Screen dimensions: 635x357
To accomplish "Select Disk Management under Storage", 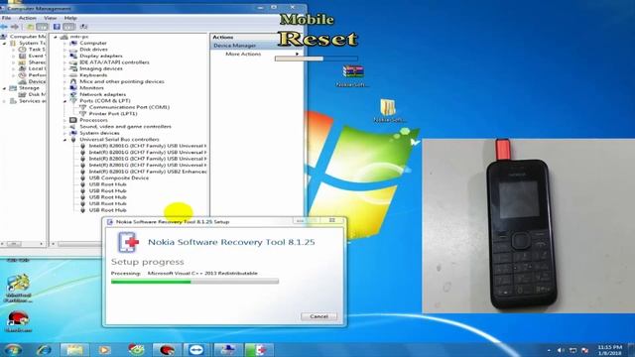I will tap(37, 94).
